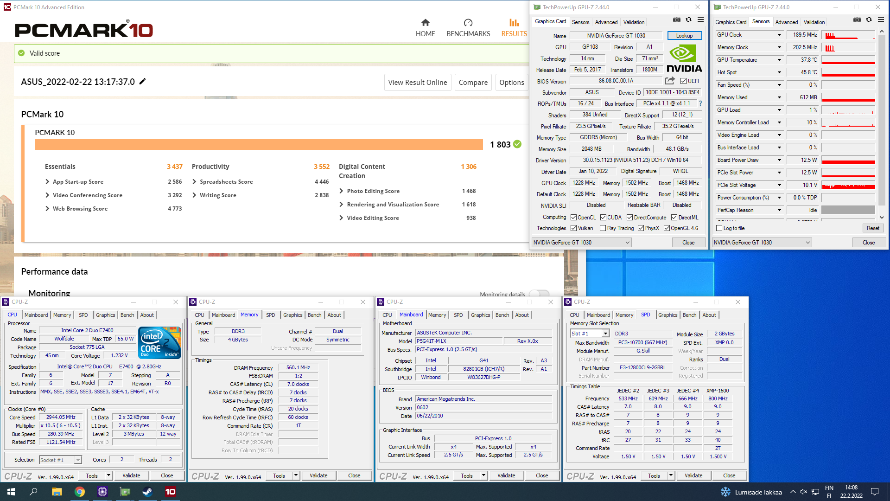Open Bench tab in CPU-Z Memory window
The image size is (890, 501).
(x=314, y=315)
